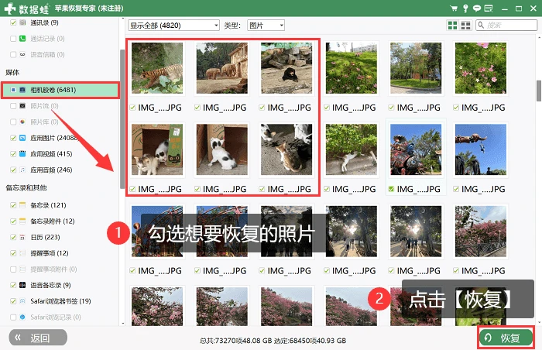Image resolution: width=542 pixels, height=350 pixels.
Task: Click the 应用视频 (415) clapboard icon
Action: [x=22, y=153]
